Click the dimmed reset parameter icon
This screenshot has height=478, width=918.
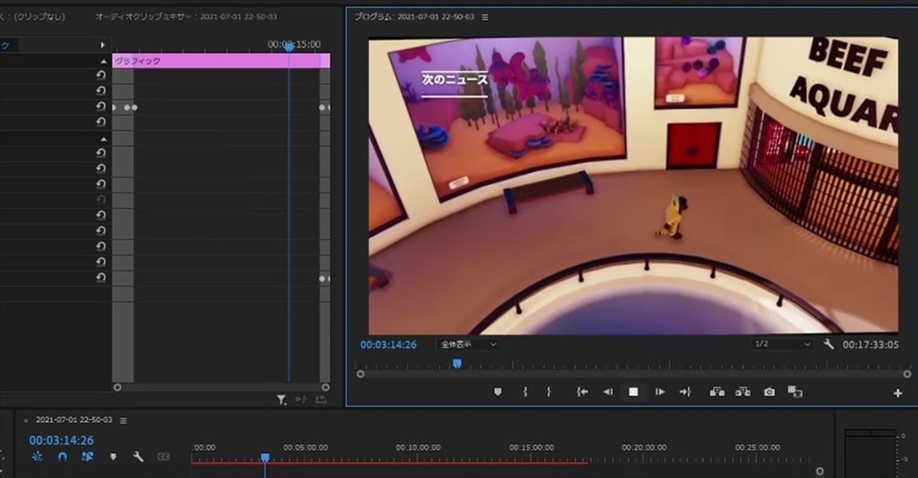[101, 200]
